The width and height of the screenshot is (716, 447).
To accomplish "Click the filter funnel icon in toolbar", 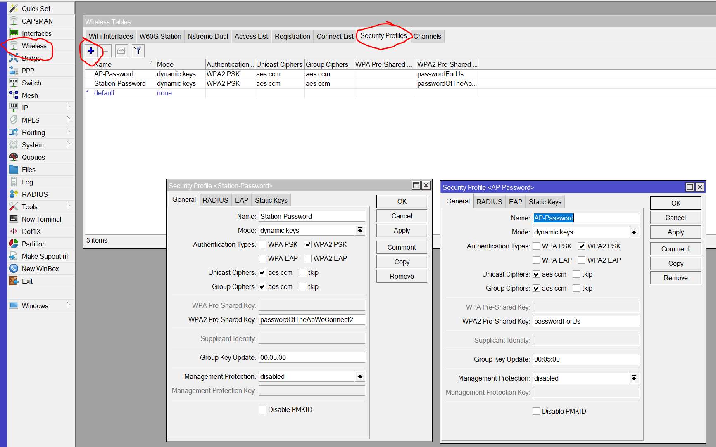I will pos(138,51).
